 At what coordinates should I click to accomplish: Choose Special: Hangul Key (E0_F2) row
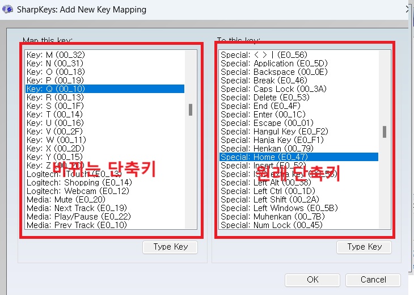[299, 131]
